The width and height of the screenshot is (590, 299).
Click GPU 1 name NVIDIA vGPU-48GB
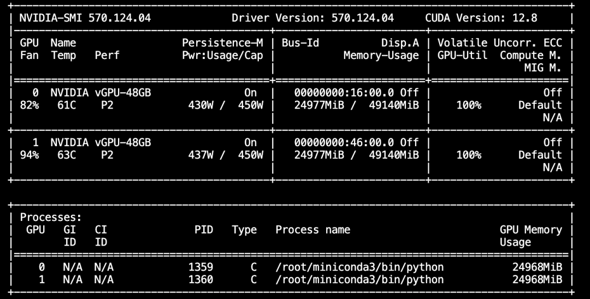[101, 142]
